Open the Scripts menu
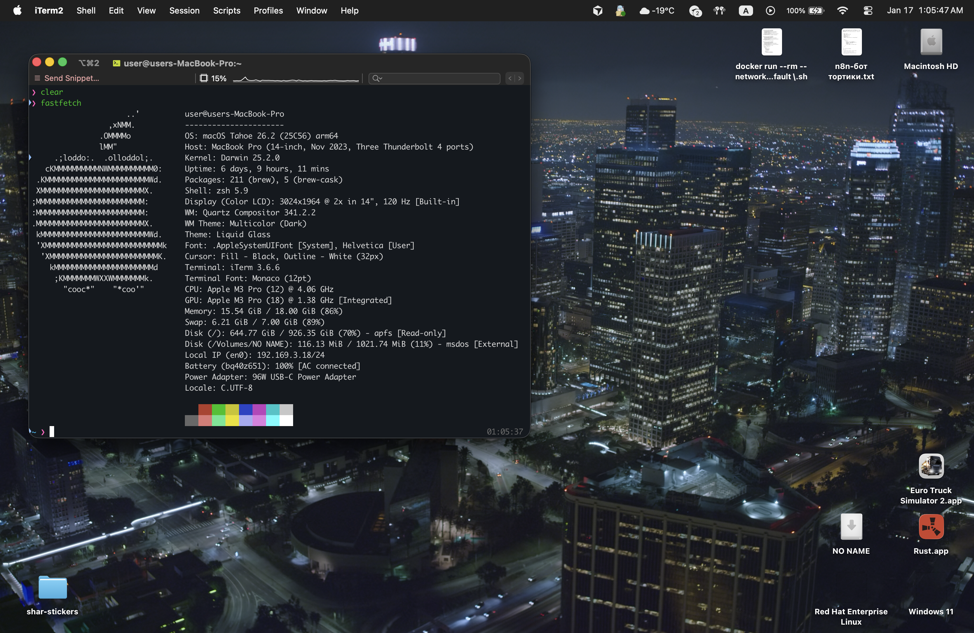Image resolution: width=974 pixels, height=633 pixels. pos(226,11)
